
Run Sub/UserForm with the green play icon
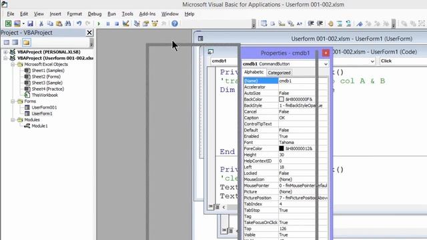[99, 24]
